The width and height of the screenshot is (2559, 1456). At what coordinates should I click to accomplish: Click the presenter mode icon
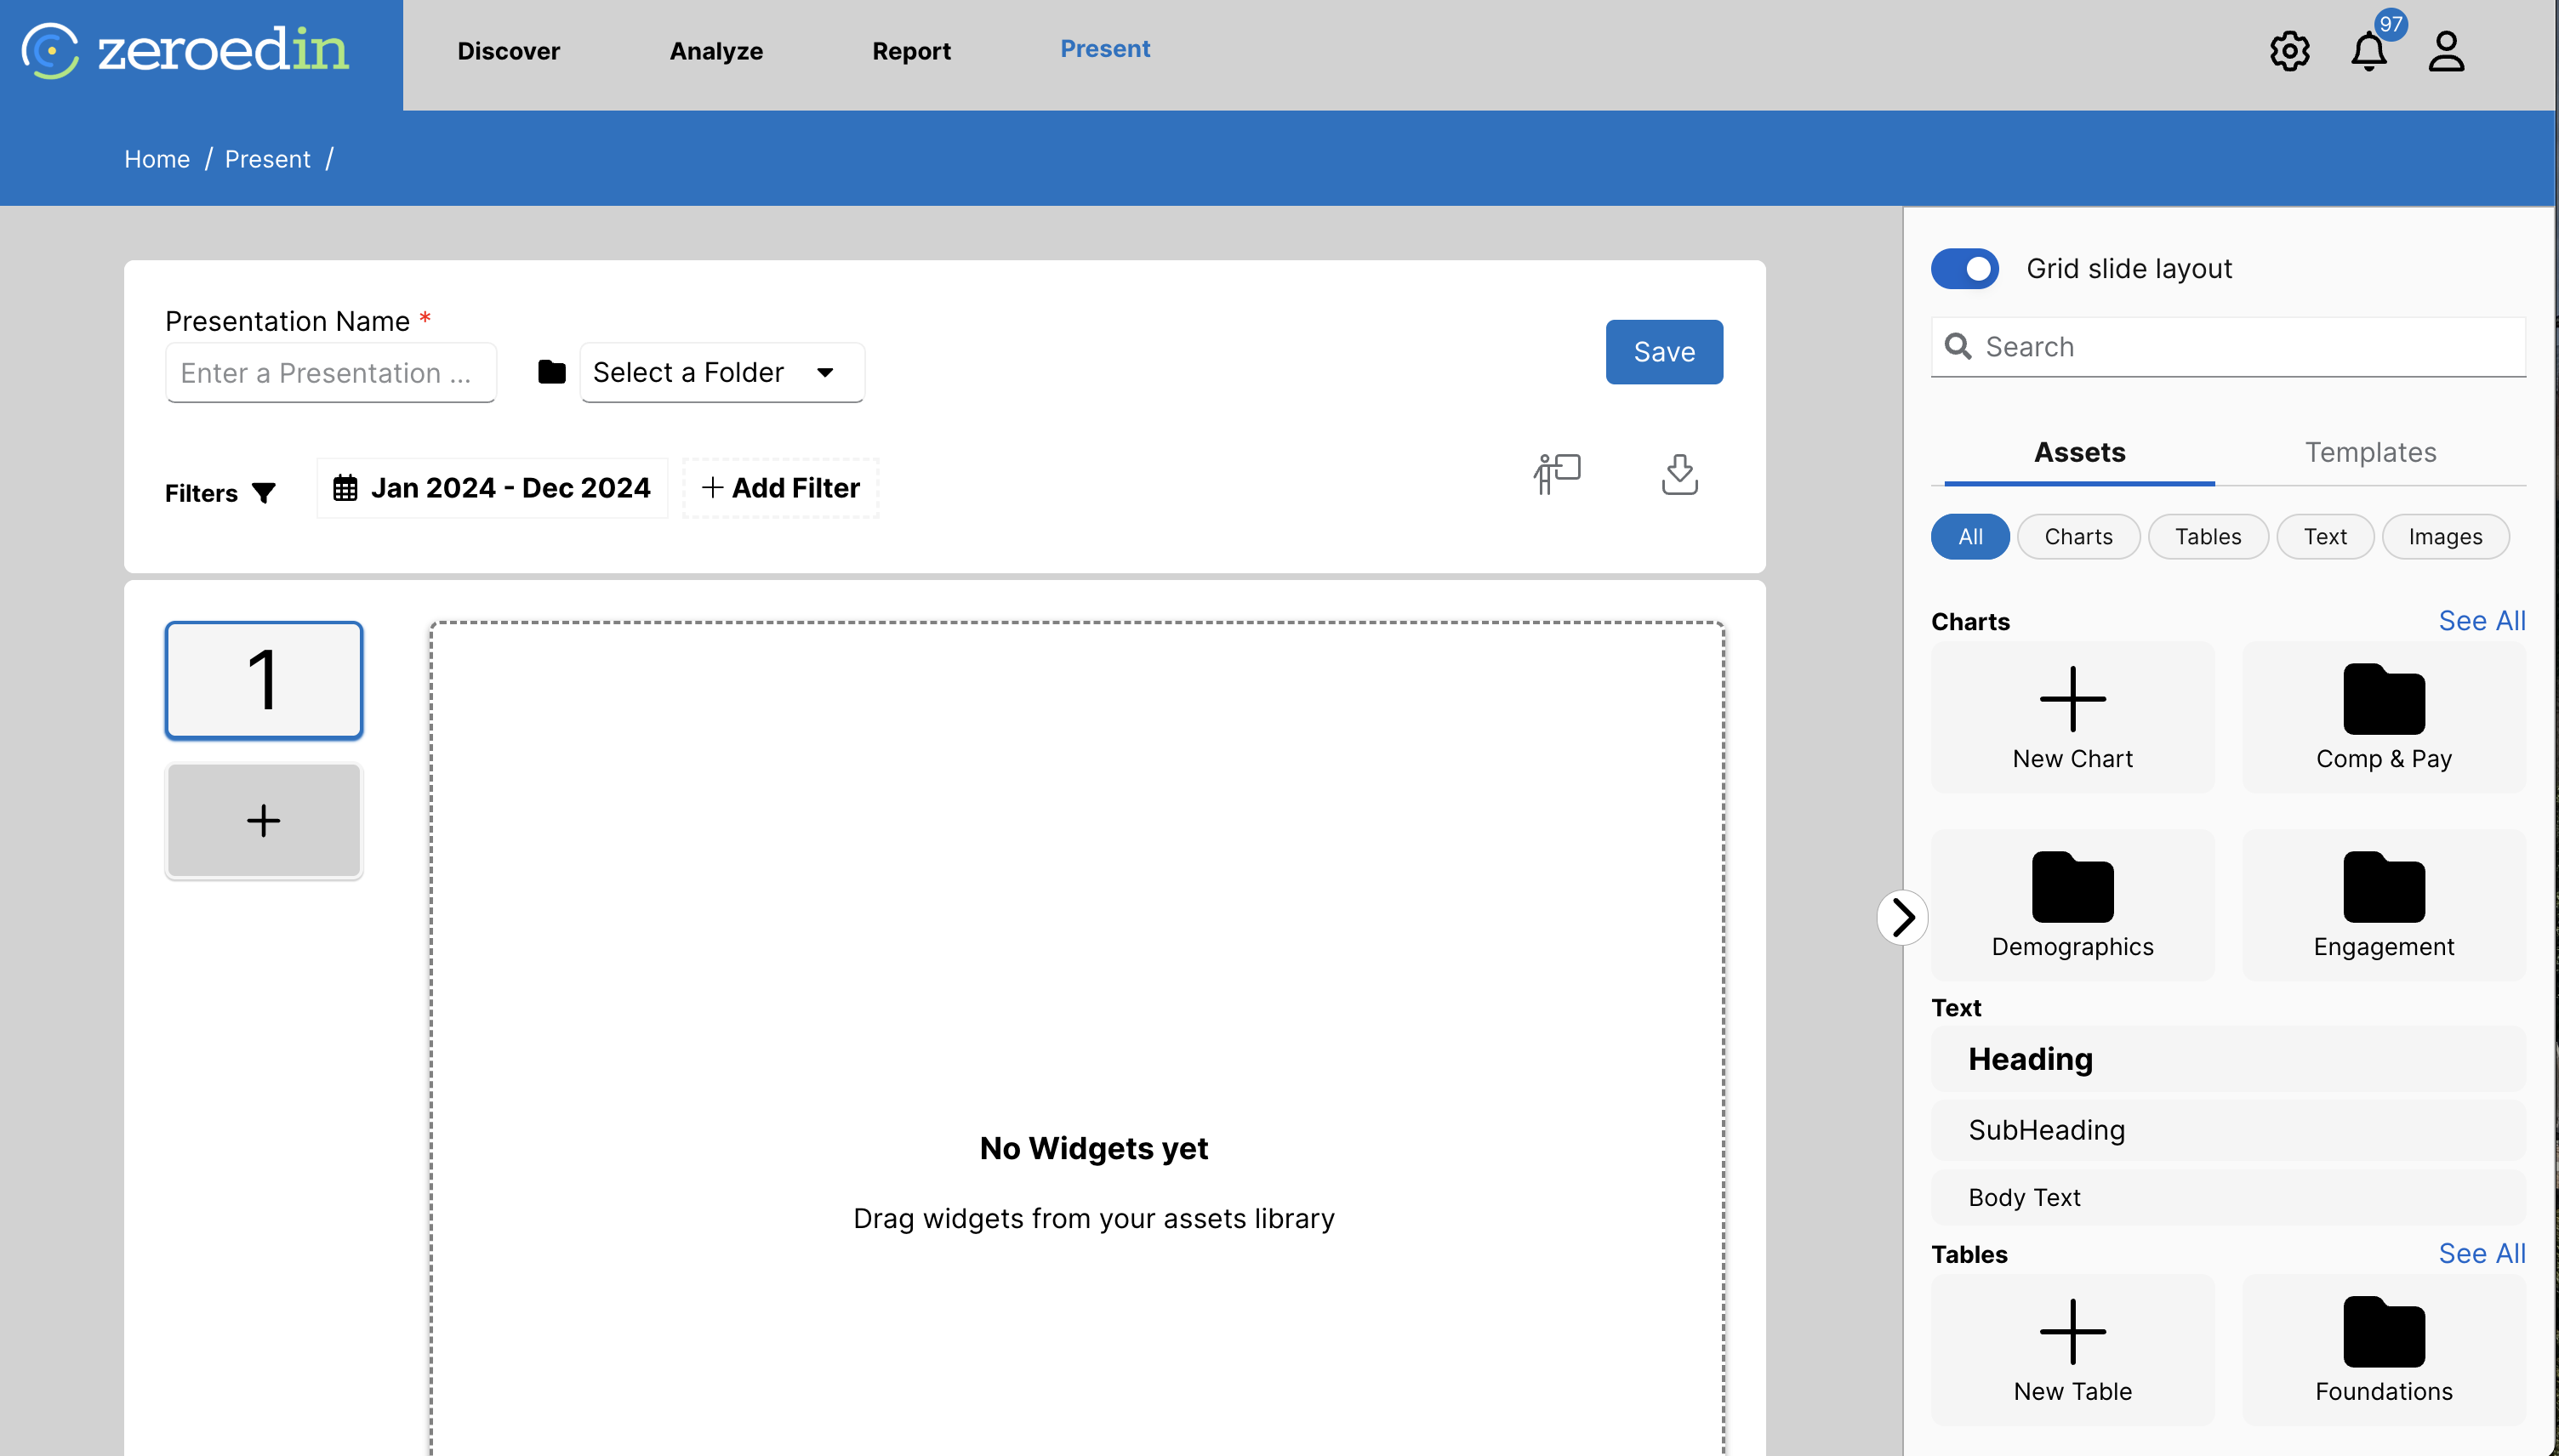(x=1557, y=473)
